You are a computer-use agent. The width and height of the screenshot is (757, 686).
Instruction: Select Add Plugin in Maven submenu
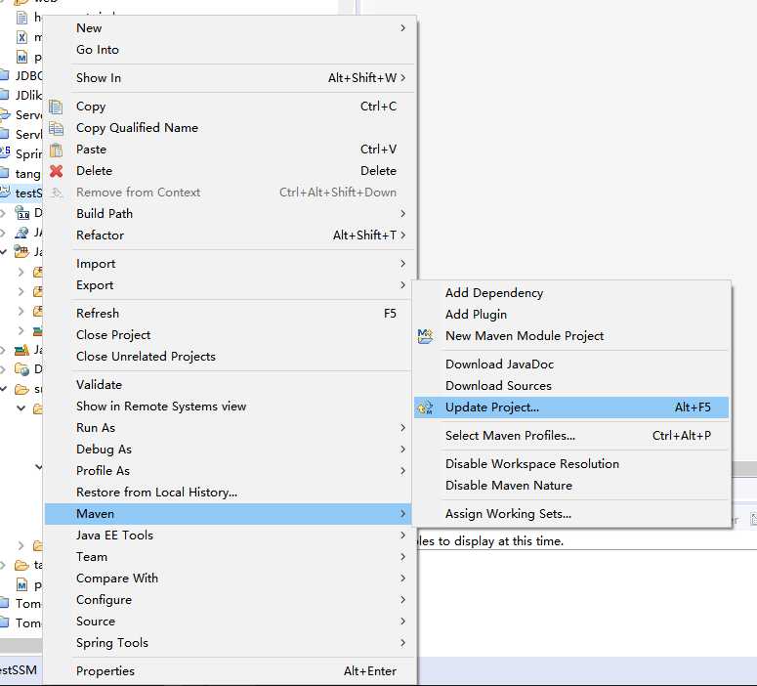[x=571, y=315]
